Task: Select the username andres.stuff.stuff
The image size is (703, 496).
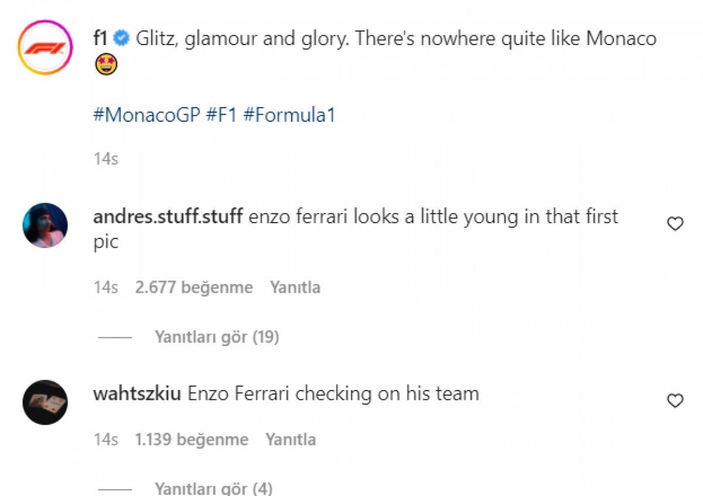Action: [168, 216]
